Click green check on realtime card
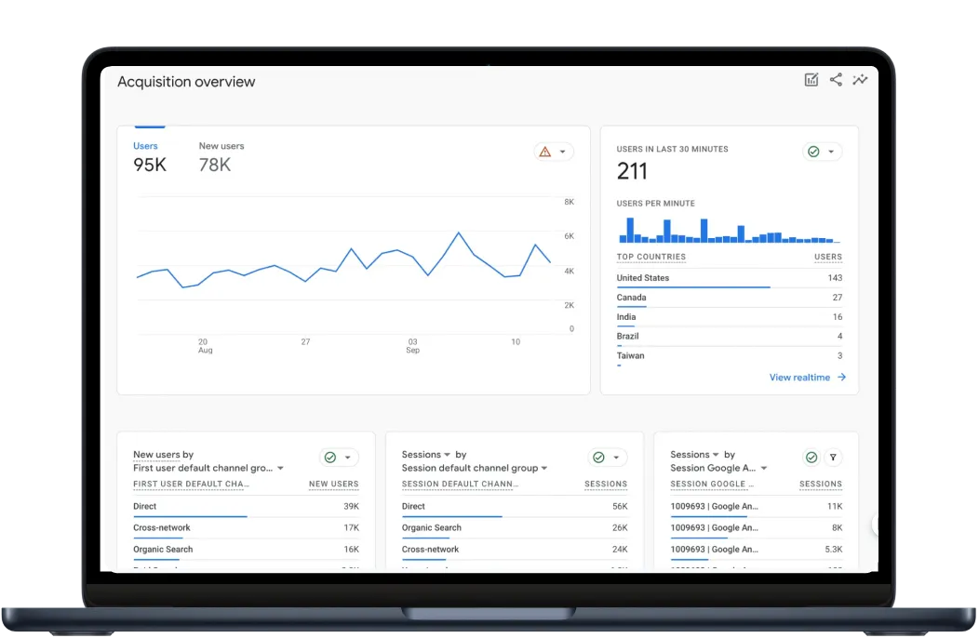 point(813,152)
